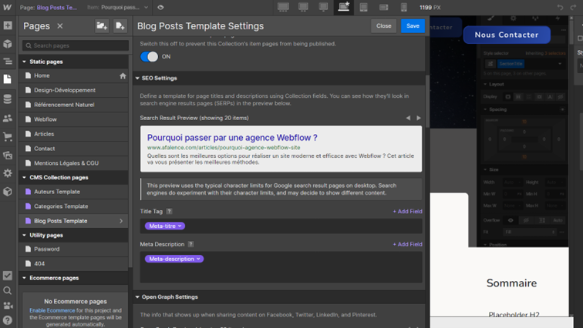Screen dimensions: 583x328
Task: Collapse the CMS Collection pages section
Action: point(24,177)
